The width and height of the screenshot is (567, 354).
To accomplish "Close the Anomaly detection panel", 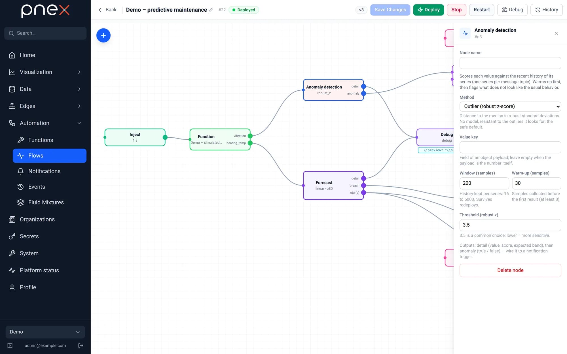I will coord(556,33).
